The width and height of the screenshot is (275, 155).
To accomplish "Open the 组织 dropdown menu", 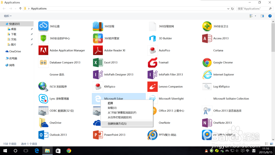I will tap(8, 16).
